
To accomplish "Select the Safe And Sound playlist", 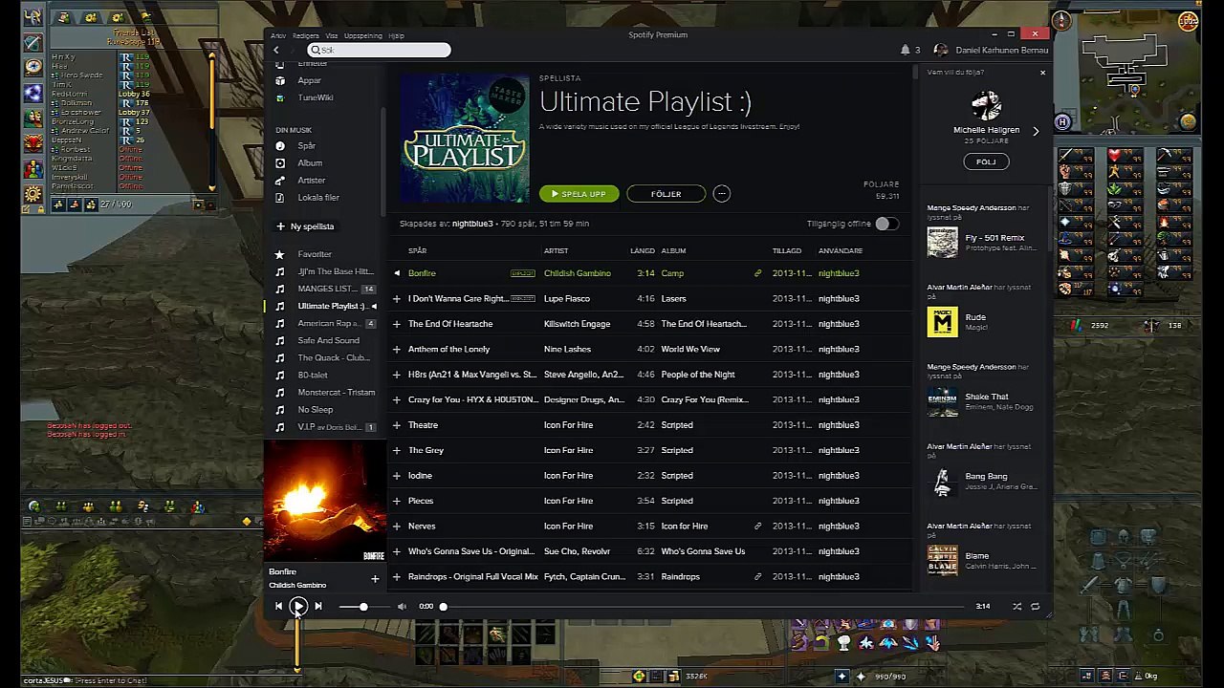I will (328, 340).
